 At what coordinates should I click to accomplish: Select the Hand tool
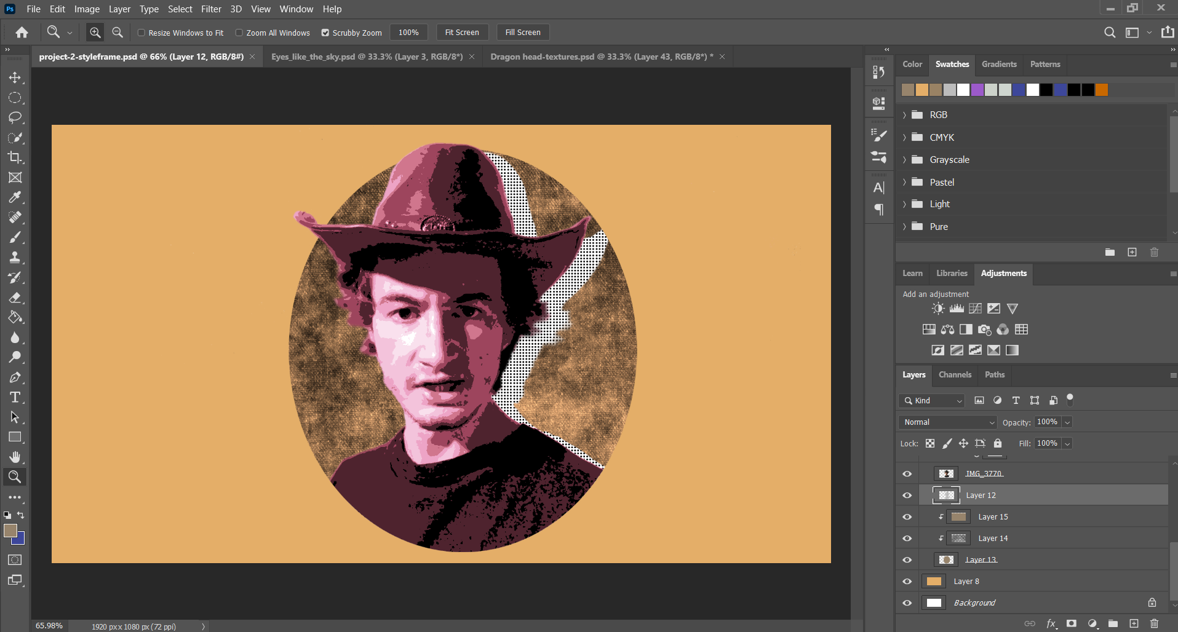pos(15,457)
